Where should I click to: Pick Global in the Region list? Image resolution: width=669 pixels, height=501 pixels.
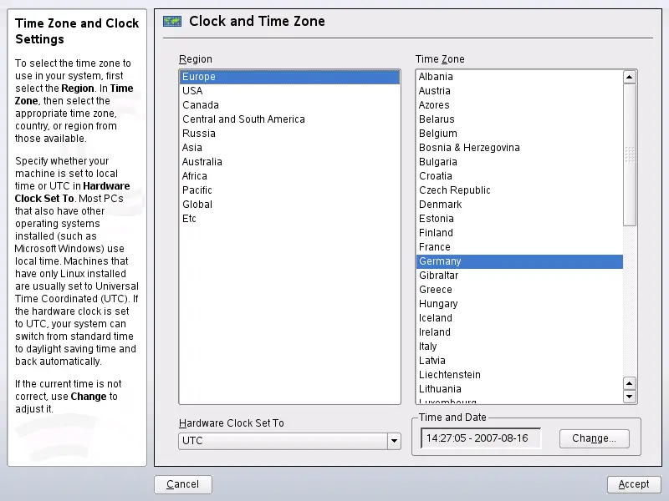(197, 205)
